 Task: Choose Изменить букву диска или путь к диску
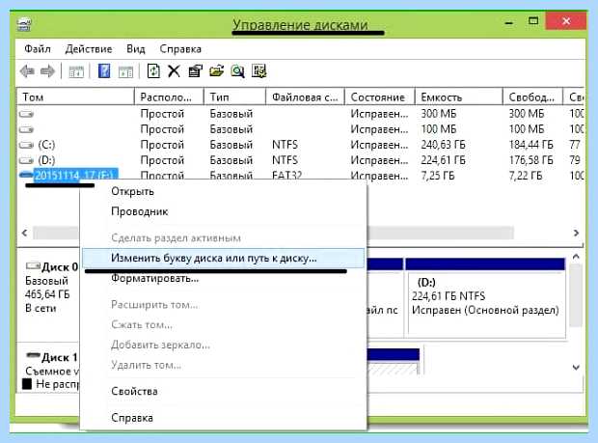pyautogui.click(x=223, y=259)
